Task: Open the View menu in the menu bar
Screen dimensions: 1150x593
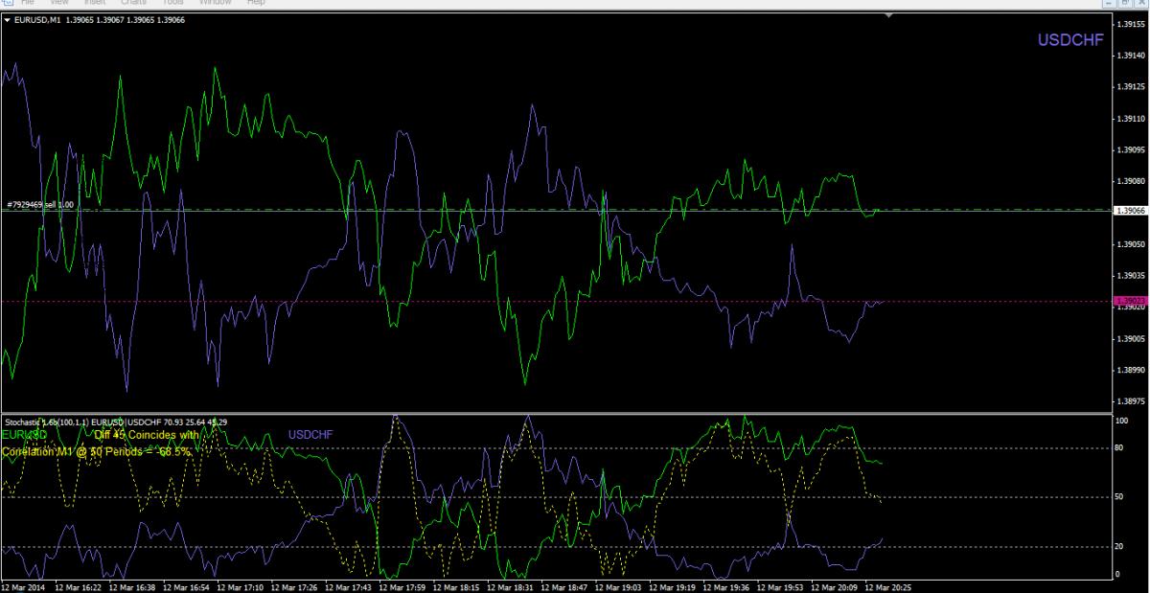Action: 58,3
